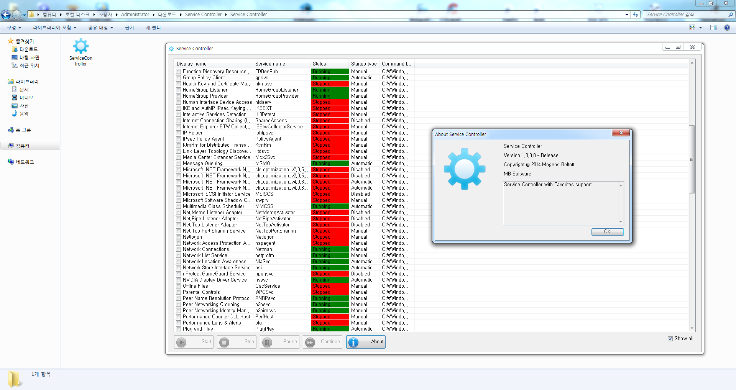The height and width of the screenshot is (390, 736).
Task: Click the blue info About icon
Action: click(353, 342)
